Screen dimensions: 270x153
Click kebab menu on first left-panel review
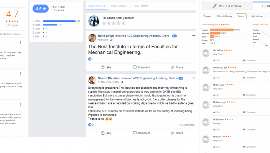pos(20,42)
